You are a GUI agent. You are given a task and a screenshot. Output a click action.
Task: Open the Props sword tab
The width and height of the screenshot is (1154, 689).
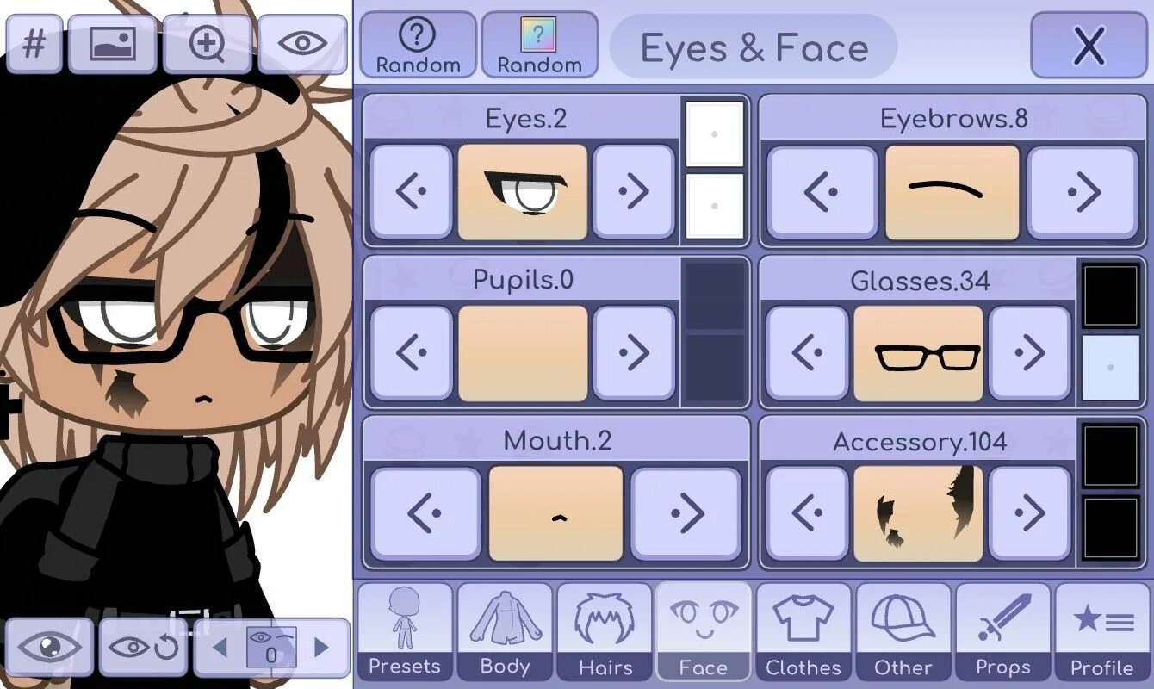pos(1002,631)
